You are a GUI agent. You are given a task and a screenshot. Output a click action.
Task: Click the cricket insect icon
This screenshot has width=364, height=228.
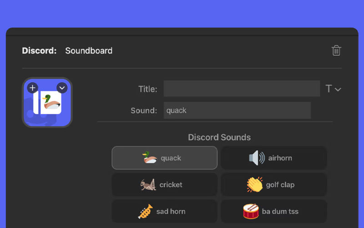[148, 185]
